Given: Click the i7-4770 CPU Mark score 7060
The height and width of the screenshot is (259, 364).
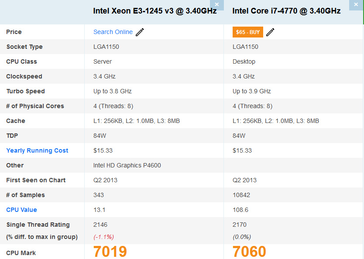Looking at the screenshot, I should [249, 252].
